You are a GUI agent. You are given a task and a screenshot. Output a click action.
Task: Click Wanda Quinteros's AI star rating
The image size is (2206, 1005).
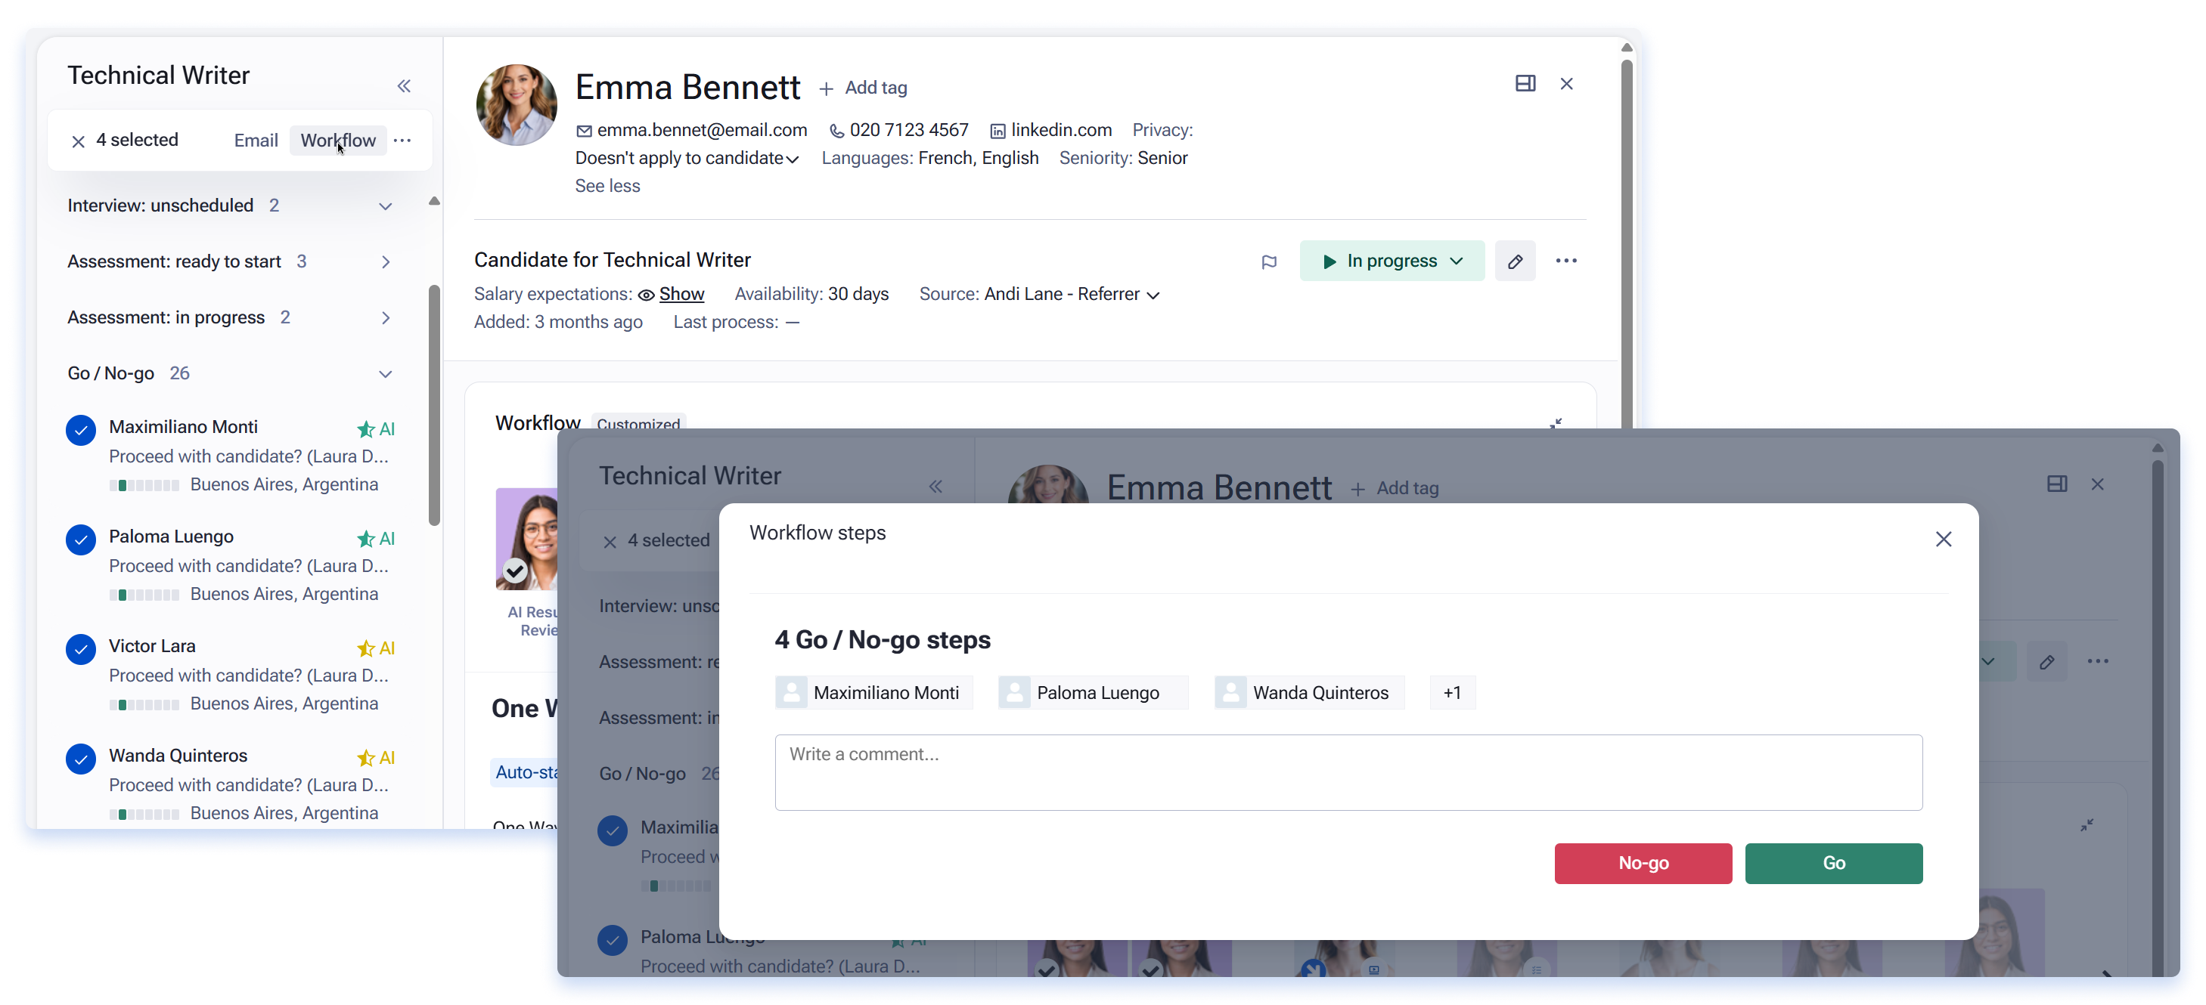376,757
